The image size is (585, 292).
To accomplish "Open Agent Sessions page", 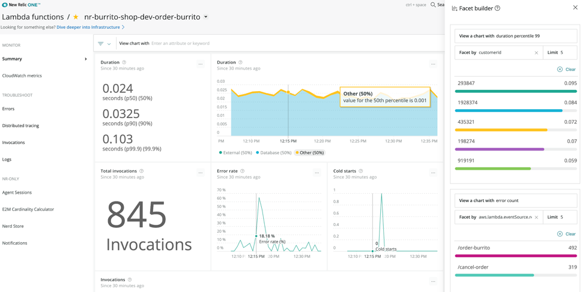I will point(17,192).
